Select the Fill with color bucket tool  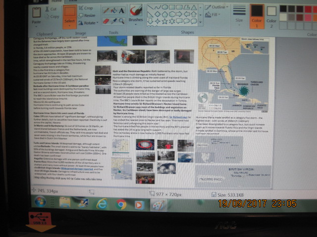click(114, 10)
